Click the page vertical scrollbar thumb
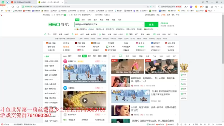224x126 pixels. (x=223, y=39)
